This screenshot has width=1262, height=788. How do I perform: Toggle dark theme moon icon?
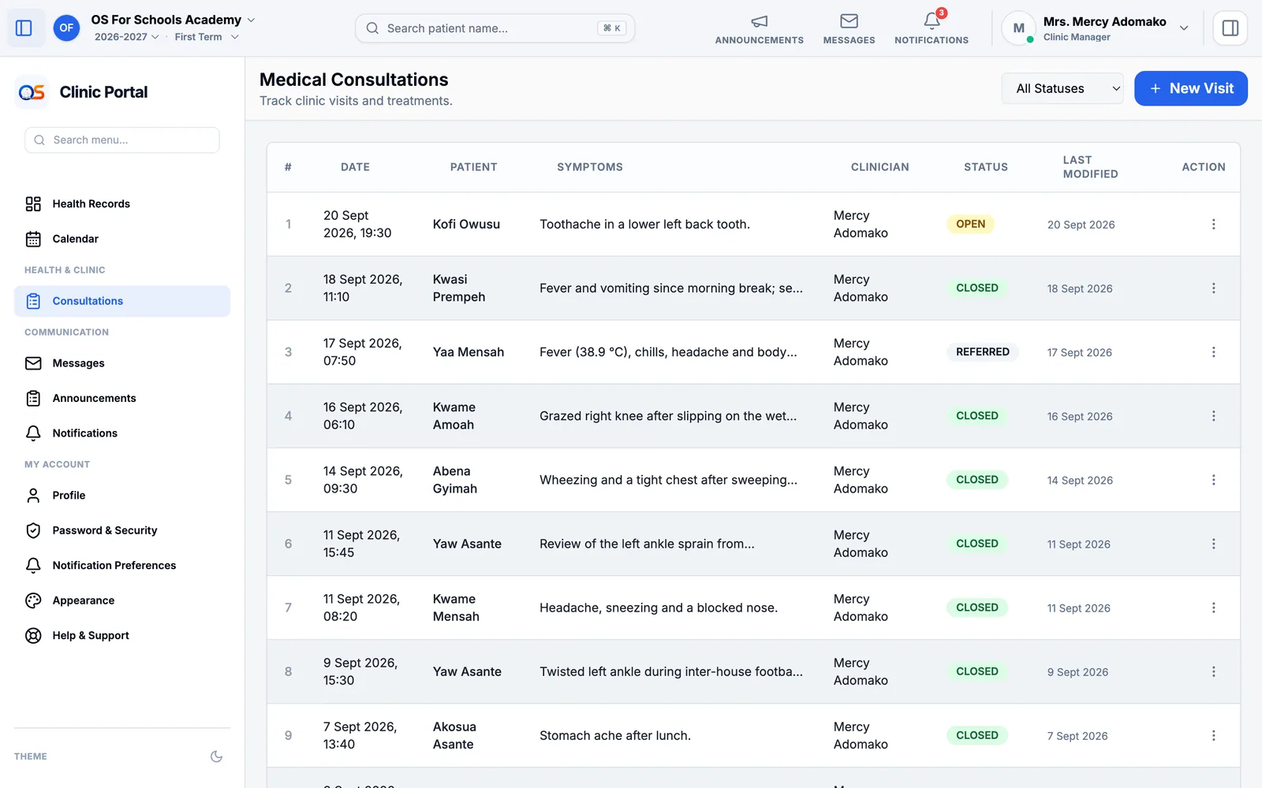click(x=216, y=756)
